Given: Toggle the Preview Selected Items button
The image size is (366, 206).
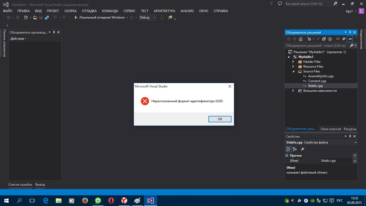Looking at the screenshot, I should click(350, 39).
